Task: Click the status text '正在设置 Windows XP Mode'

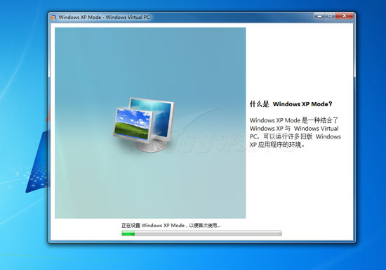Action: click(x=153, y=226)
